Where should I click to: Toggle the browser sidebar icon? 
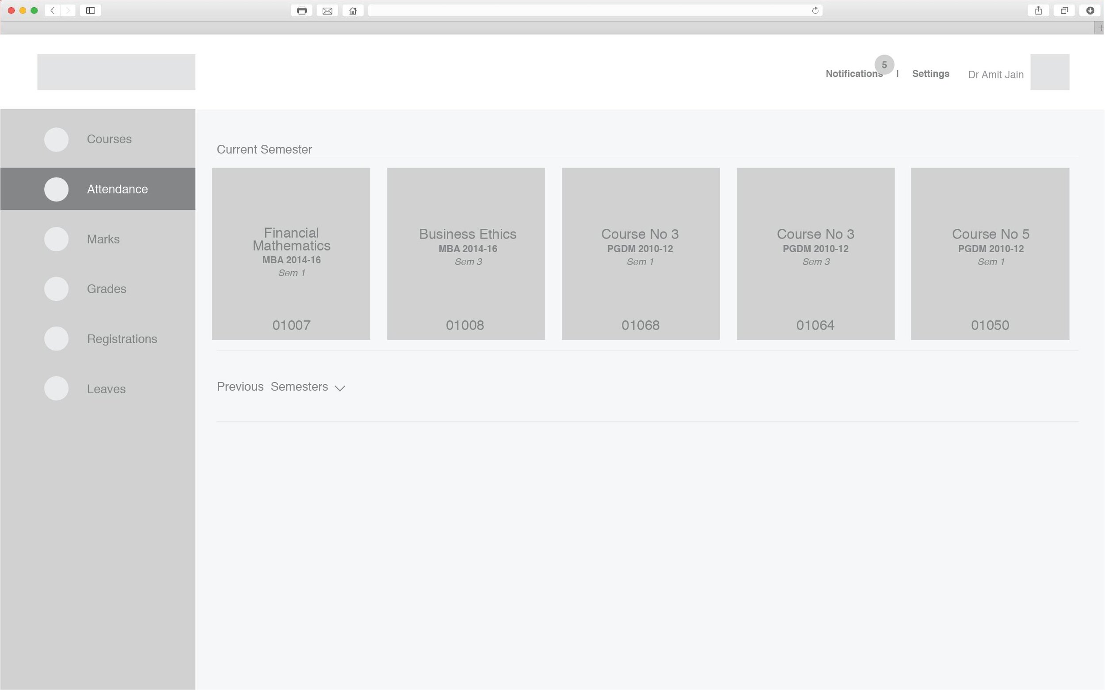[x=91, y=11]
